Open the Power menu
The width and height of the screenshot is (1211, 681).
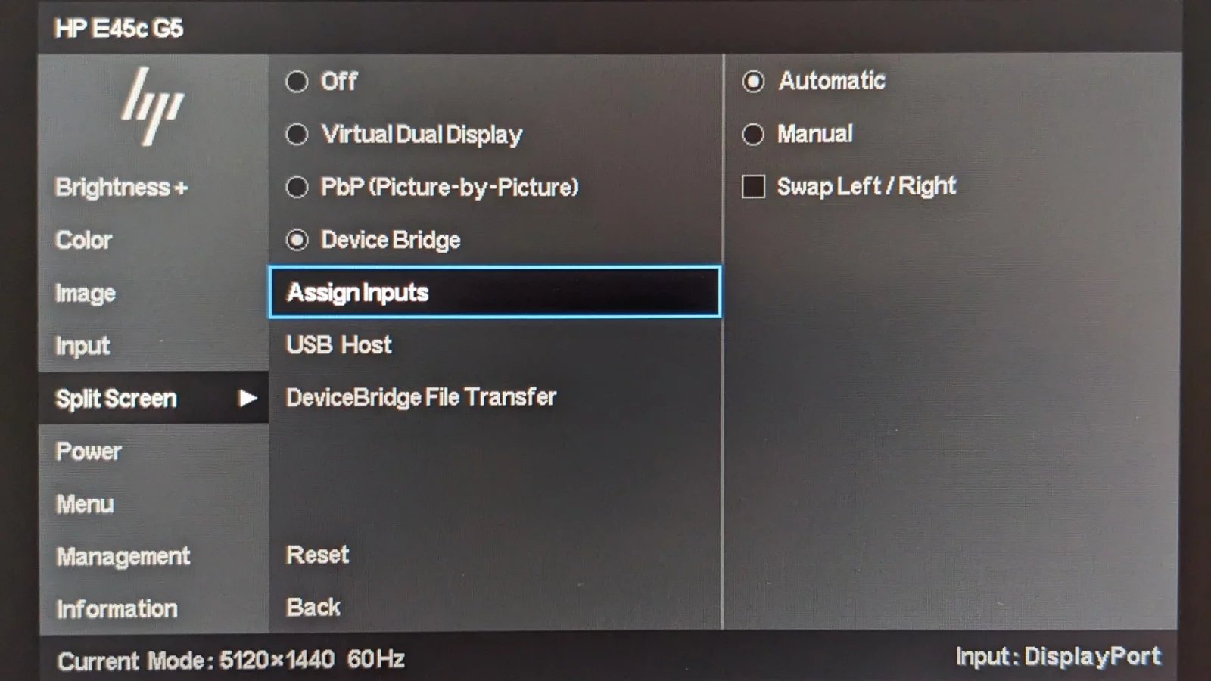(89, 451)
